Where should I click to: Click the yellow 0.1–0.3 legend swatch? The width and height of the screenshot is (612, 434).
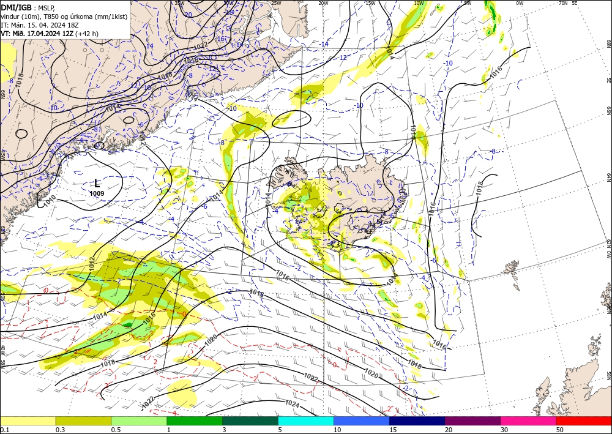tap(28, 421)
